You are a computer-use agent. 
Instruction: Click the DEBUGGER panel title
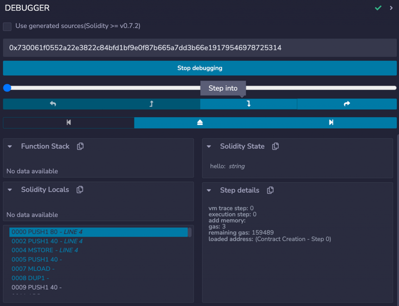pyautogui.click(x=27, y=8)
